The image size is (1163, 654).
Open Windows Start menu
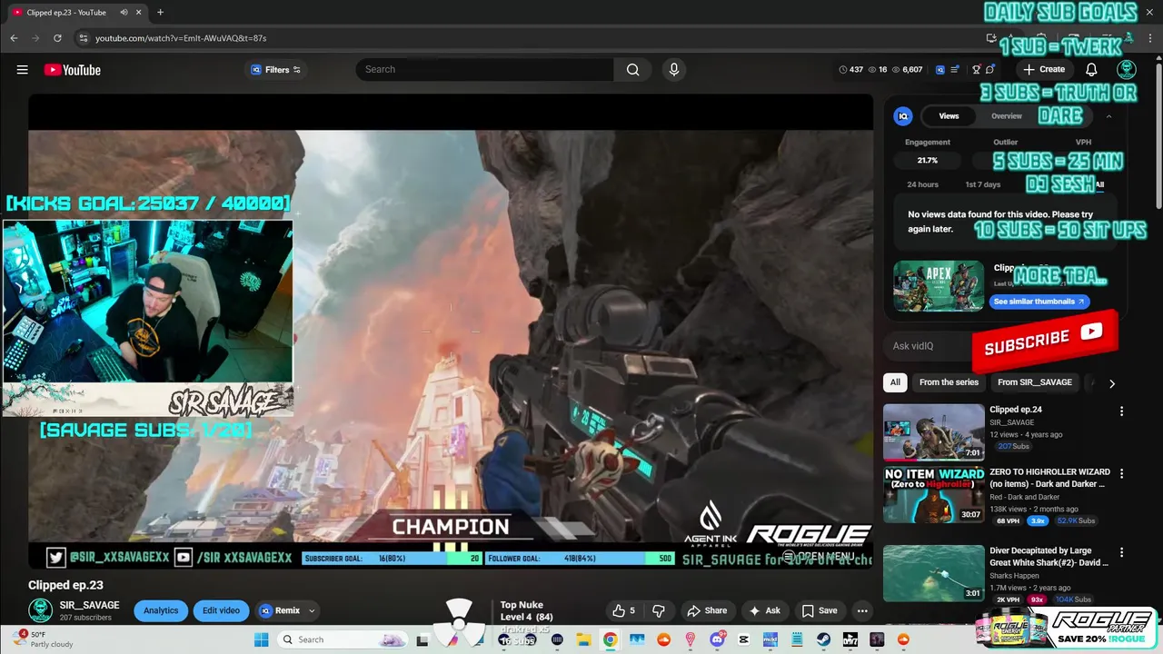point(261,639)
